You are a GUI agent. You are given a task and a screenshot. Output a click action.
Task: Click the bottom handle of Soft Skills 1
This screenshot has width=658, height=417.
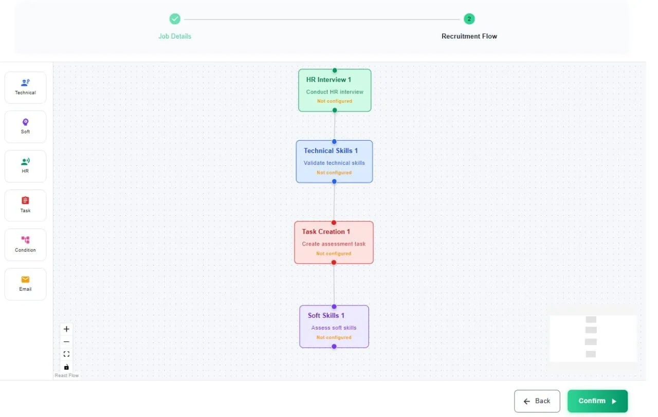point(334,347)
